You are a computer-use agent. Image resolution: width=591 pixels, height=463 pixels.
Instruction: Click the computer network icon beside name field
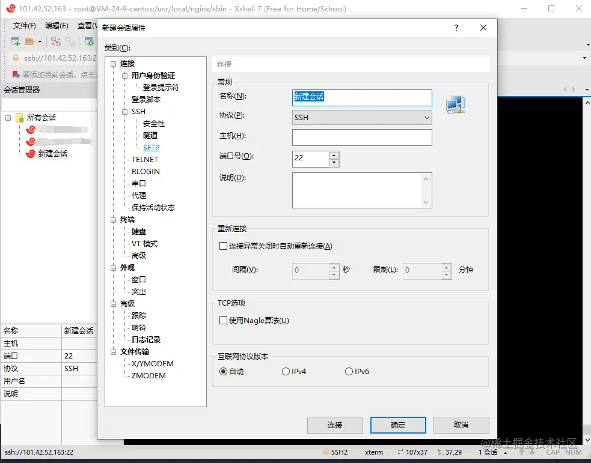click(456, 104)
